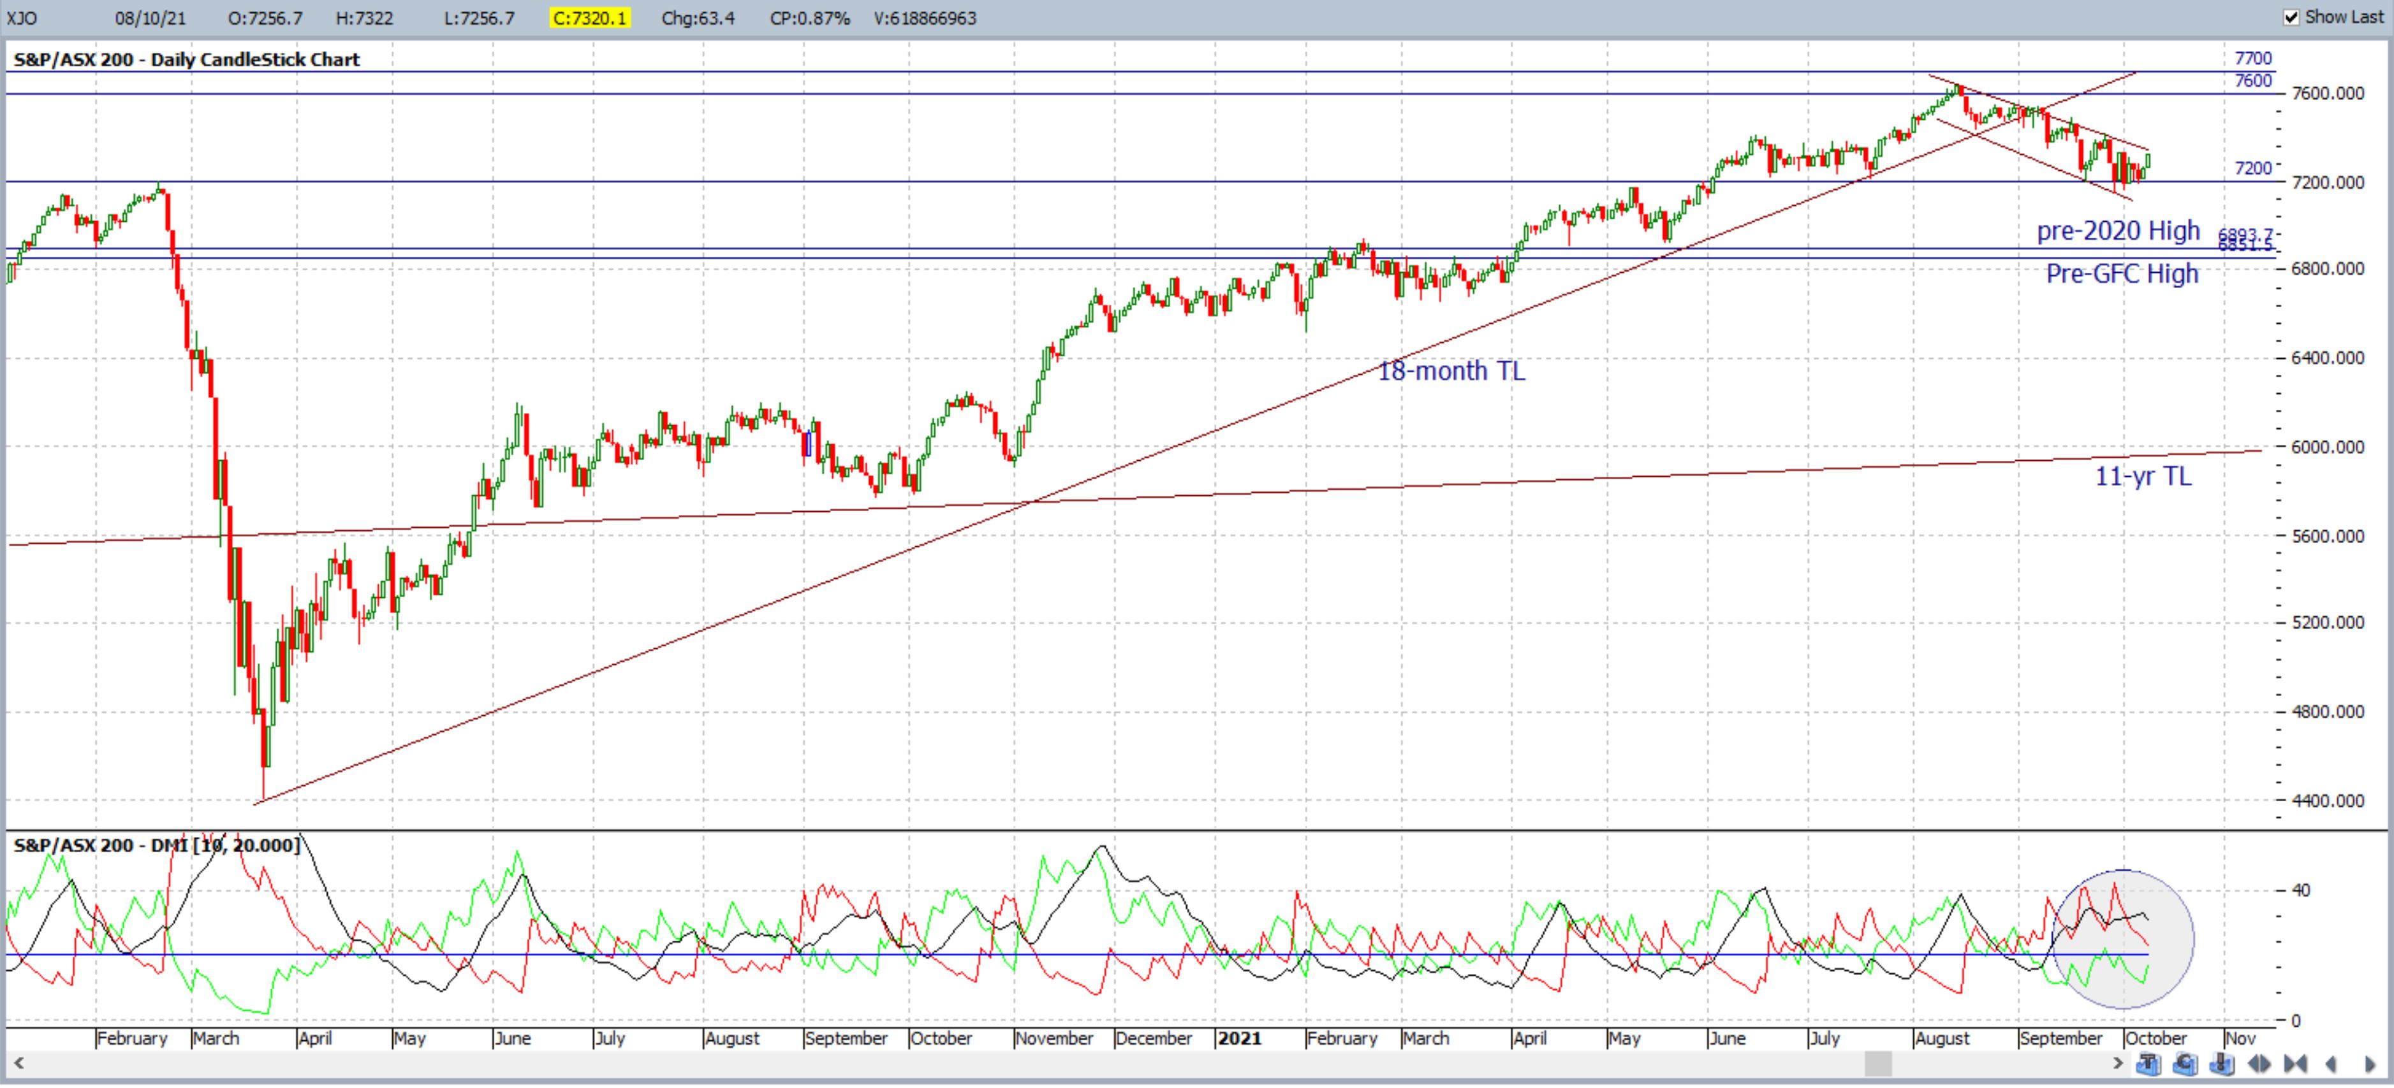
Task: Click the volume value V:618866963
Action: coord(925,18)
